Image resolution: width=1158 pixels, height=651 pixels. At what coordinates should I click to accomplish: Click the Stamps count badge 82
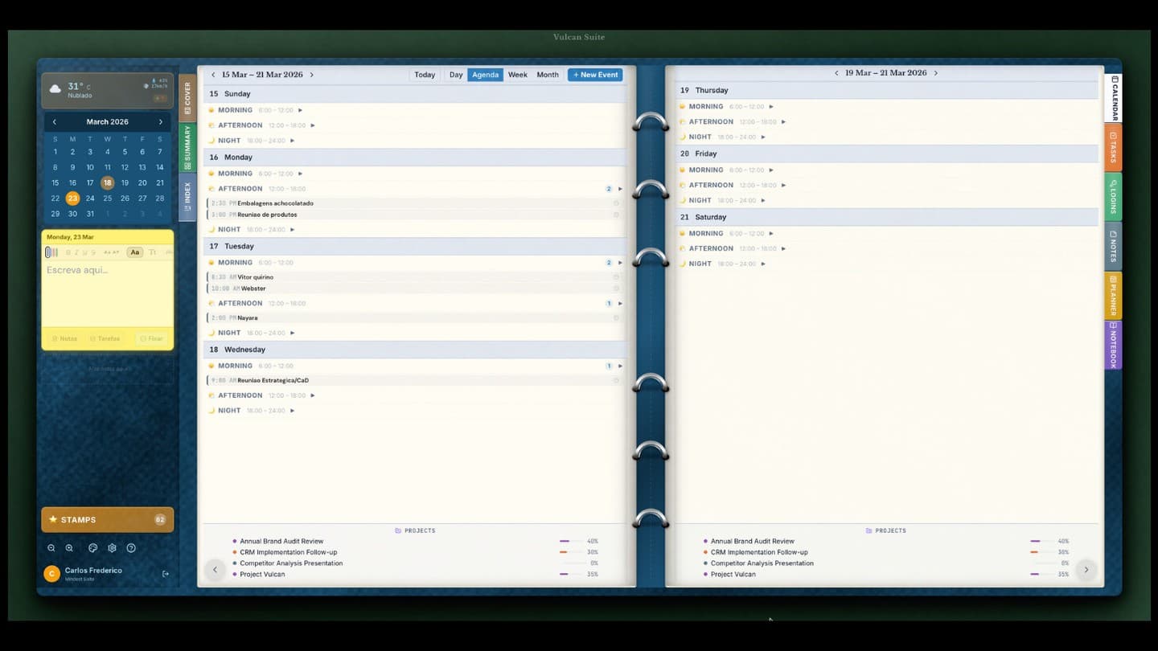click(159, 520)
